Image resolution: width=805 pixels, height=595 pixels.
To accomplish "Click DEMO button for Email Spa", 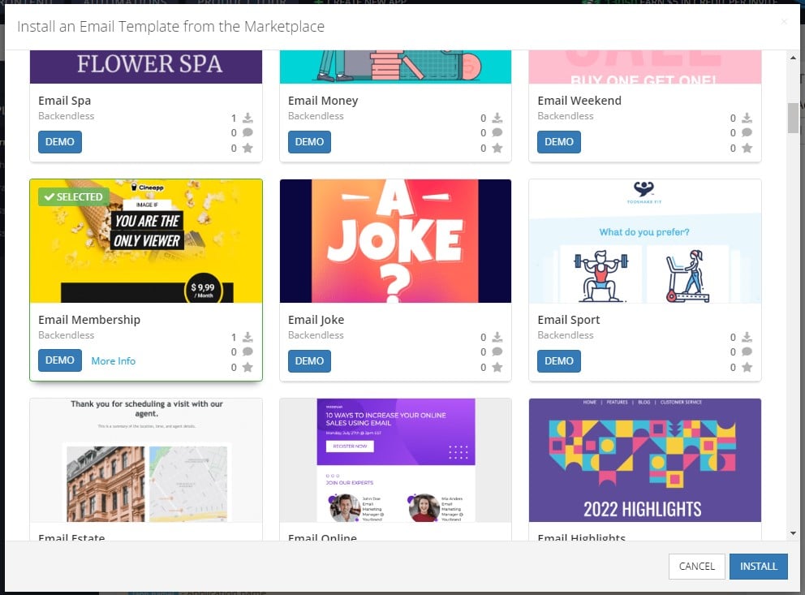I will 59,142.
